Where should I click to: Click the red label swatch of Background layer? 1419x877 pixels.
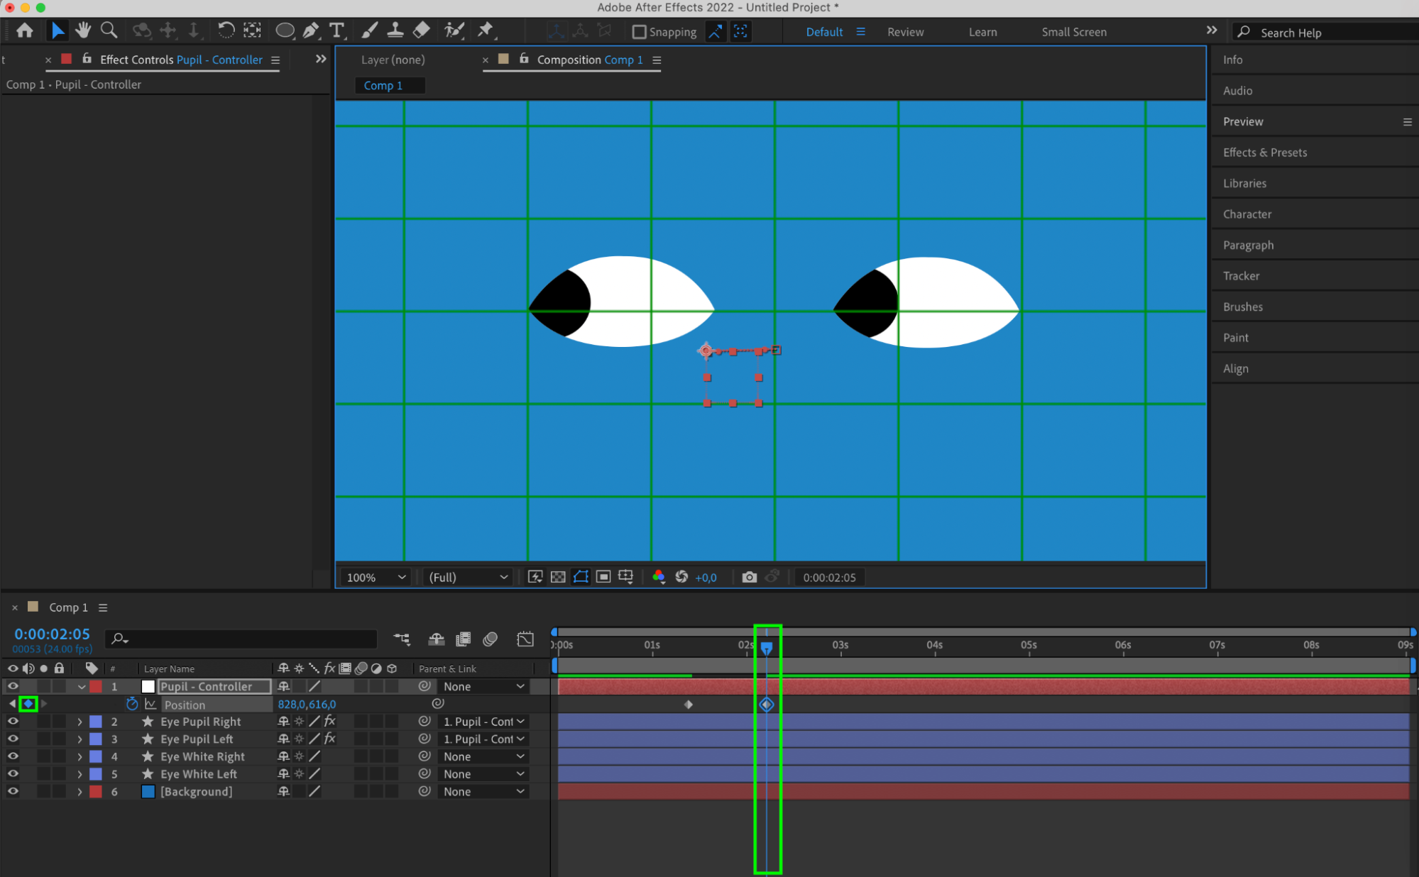coord(96,792)
